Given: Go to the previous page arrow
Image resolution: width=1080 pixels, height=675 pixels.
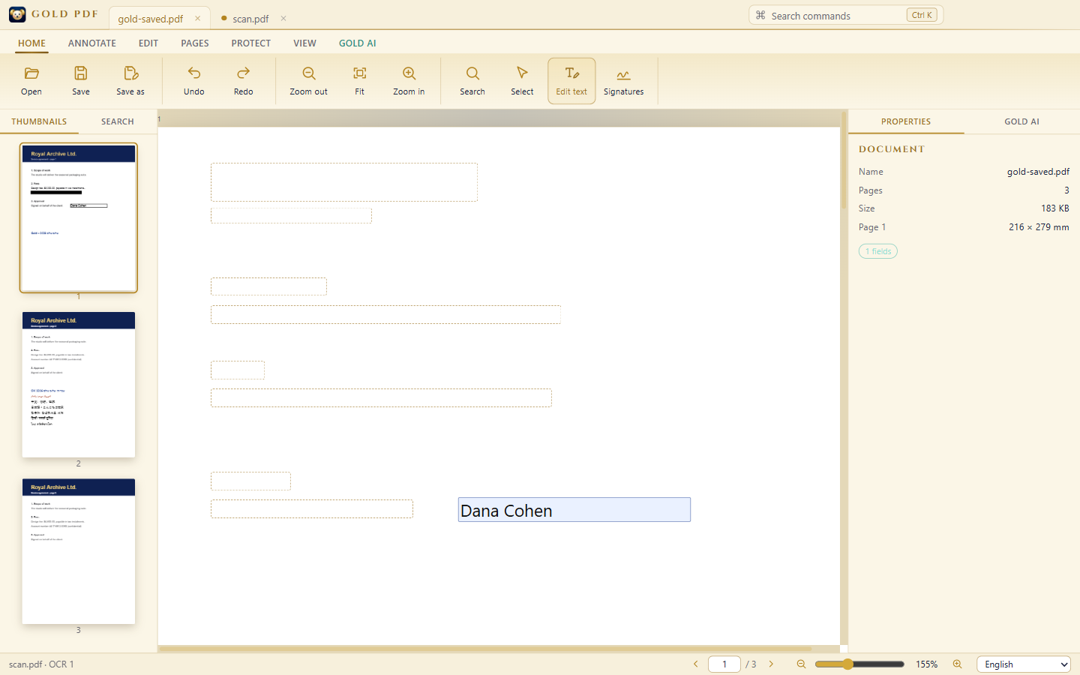Looking at the screenshot, I should [x=696, y=664].
